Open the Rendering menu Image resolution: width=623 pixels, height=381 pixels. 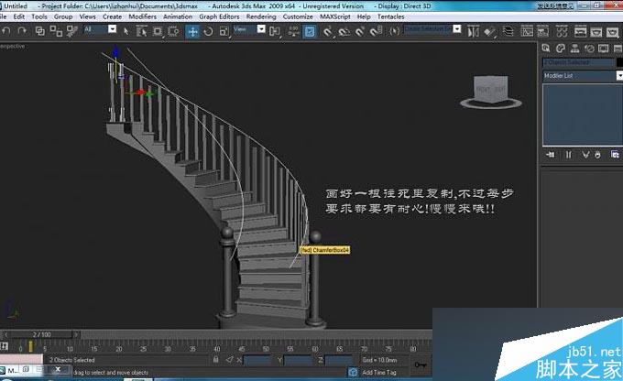[x=261, y=16]
